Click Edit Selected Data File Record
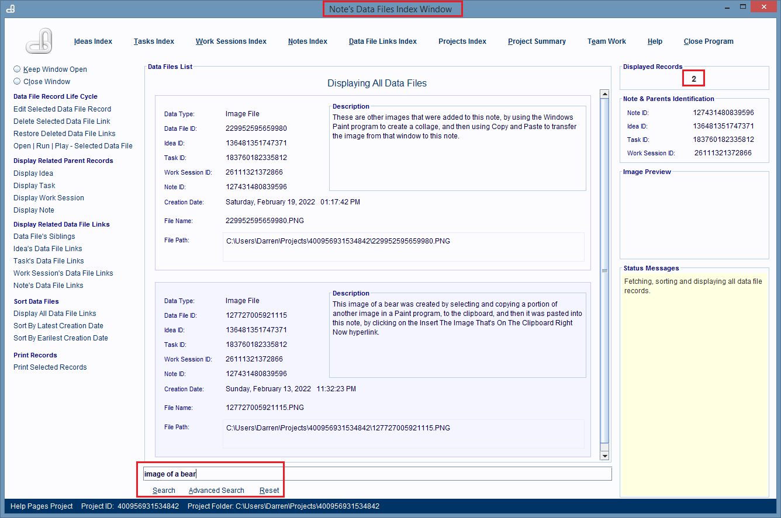Screen dimensions: 781x518 pyautogui.click(x=62, y=109)
